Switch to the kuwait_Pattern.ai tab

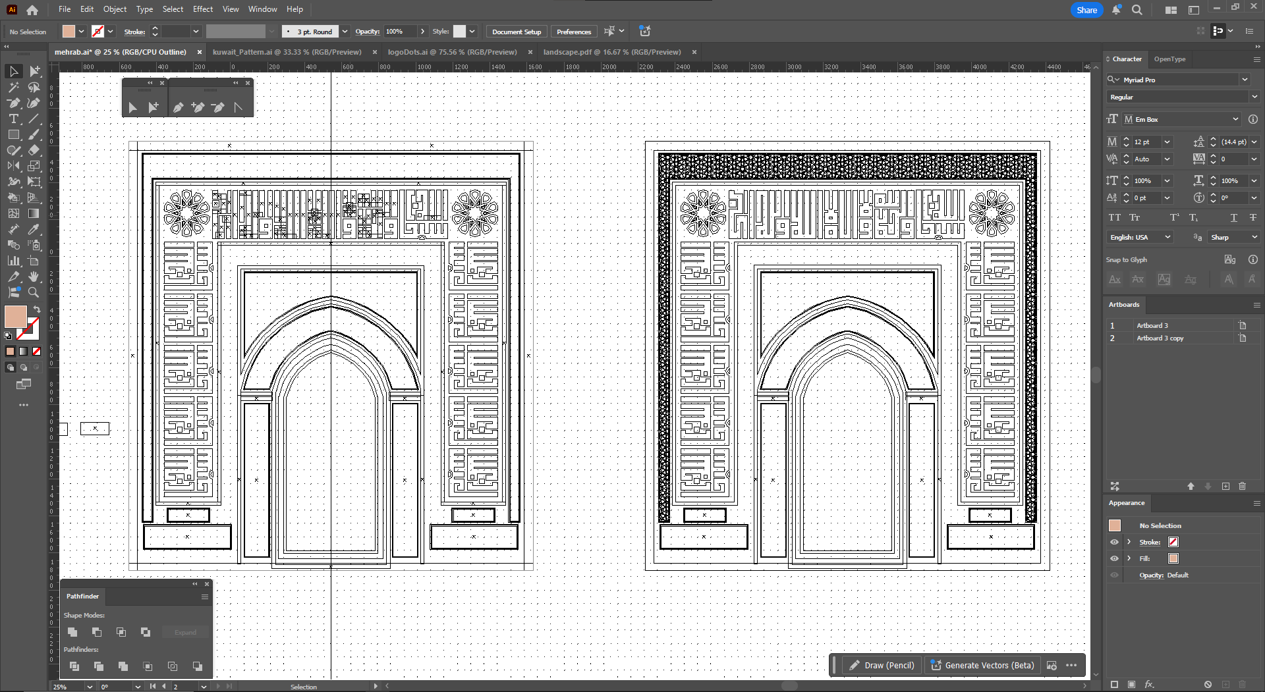[287, 52]
